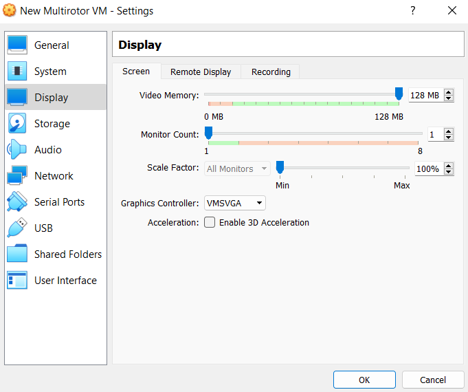468x392 pixels.
Task: Open the General settings category
Action: (56, 45)
